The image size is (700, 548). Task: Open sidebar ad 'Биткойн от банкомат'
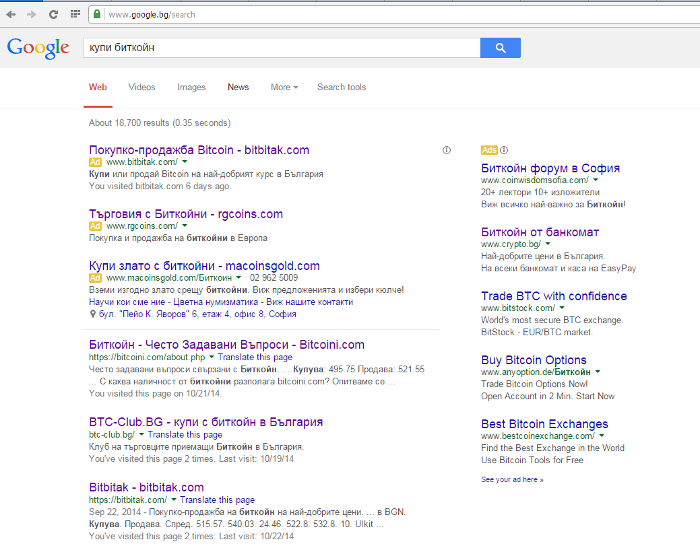pyautogui.click(x=540, y=232)
